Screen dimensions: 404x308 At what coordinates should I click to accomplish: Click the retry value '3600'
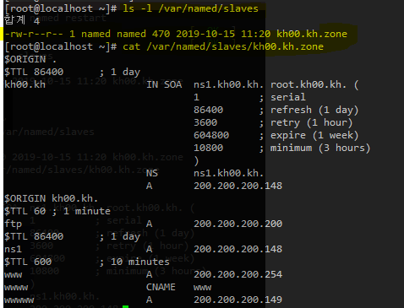coord(205,122)
